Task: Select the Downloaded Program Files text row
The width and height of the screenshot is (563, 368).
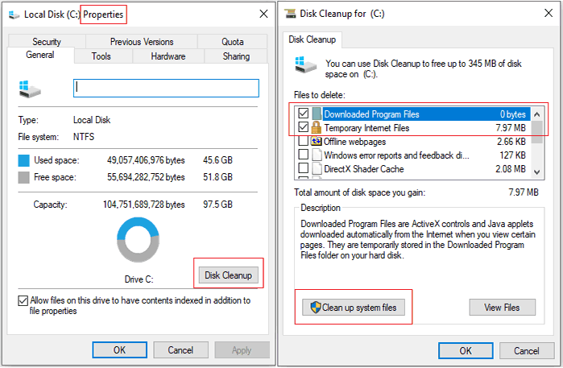Action: click(x=371, y=114)
